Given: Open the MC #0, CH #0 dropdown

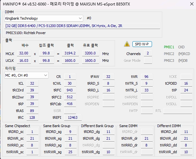Looking at the screenshot, I should [x=26, y=75].
